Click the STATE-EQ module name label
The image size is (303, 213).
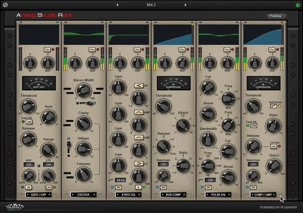click(x=128, y=194)
